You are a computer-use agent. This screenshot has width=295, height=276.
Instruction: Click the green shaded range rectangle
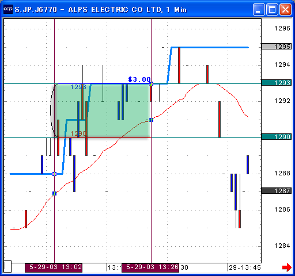coord(103,110)
